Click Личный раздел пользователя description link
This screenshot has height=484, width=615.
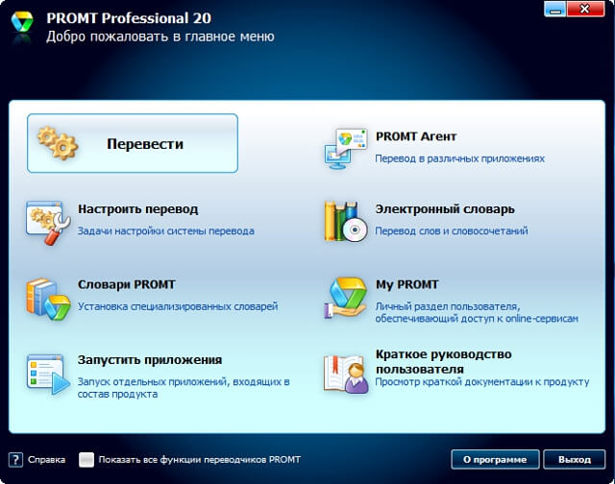[477, 312]
